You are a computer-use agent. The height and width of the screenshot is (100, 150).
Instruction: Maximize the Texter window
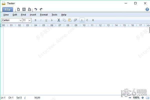point(135,3)
